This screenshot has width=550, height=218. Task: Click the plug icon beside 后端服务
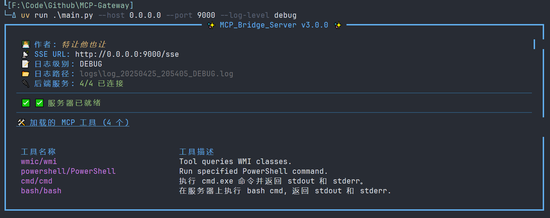26,84
